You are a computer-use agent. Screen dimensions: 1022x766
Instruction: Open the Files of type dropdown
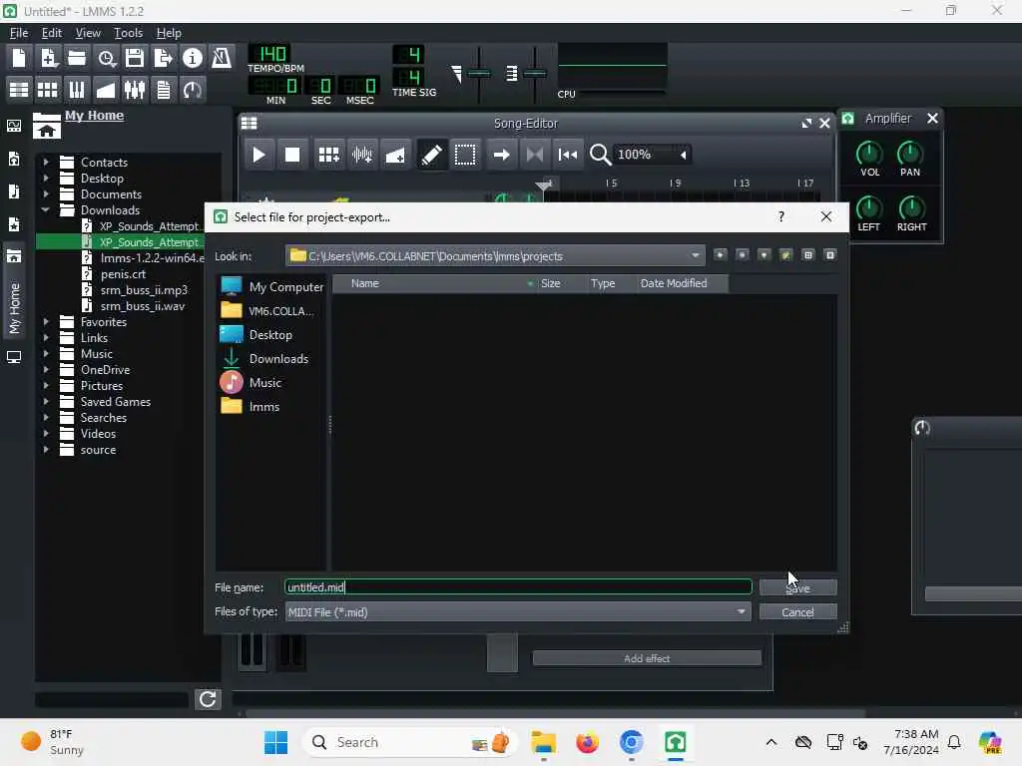[518, 611]
